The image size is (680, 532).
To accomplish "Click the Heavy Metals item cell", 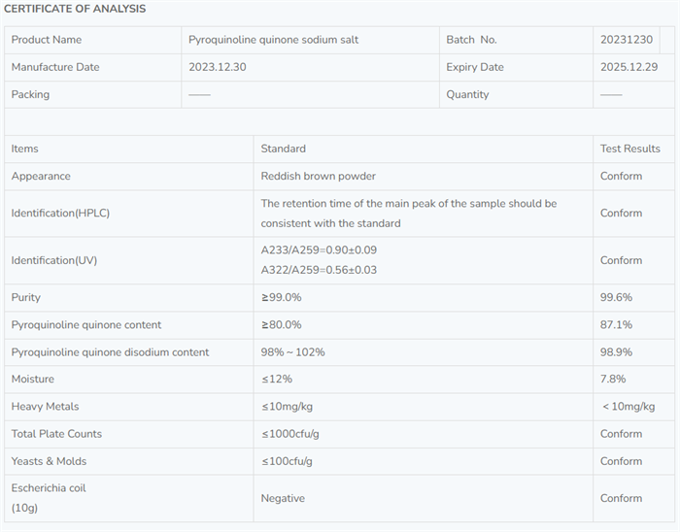I will click(x=45, y=406).
